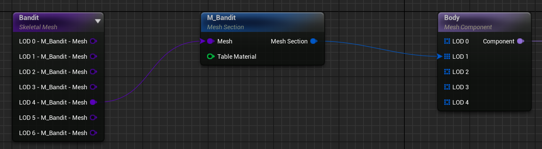The width and height of the screenshot is (542, 149).
Task: Select the Body Mesh Component node header
Action: (x=484, y=22)
